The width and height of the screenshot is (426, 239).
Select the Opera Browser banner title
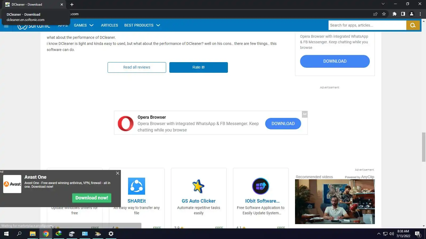152,117
